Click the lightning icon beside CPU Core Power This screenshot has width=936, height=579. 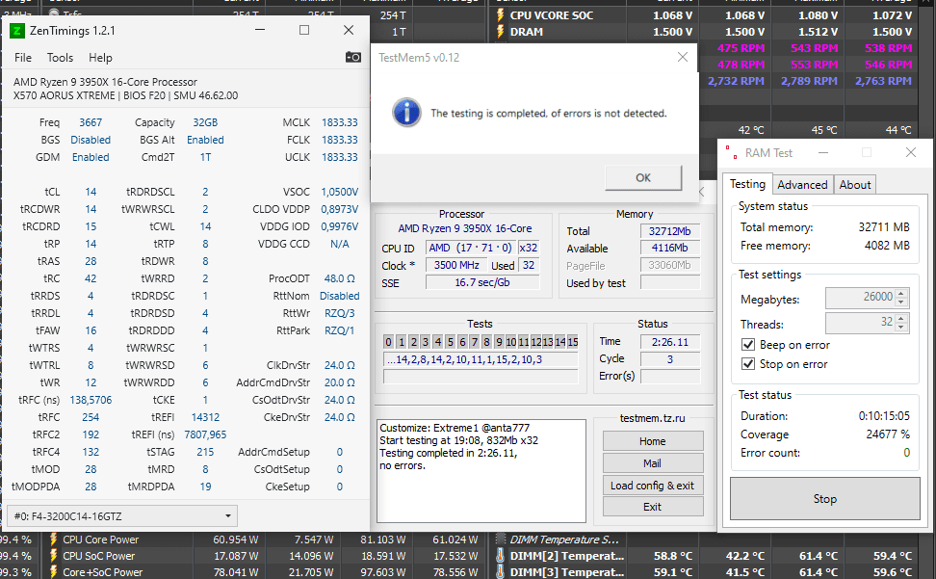(x=53, y=540)
